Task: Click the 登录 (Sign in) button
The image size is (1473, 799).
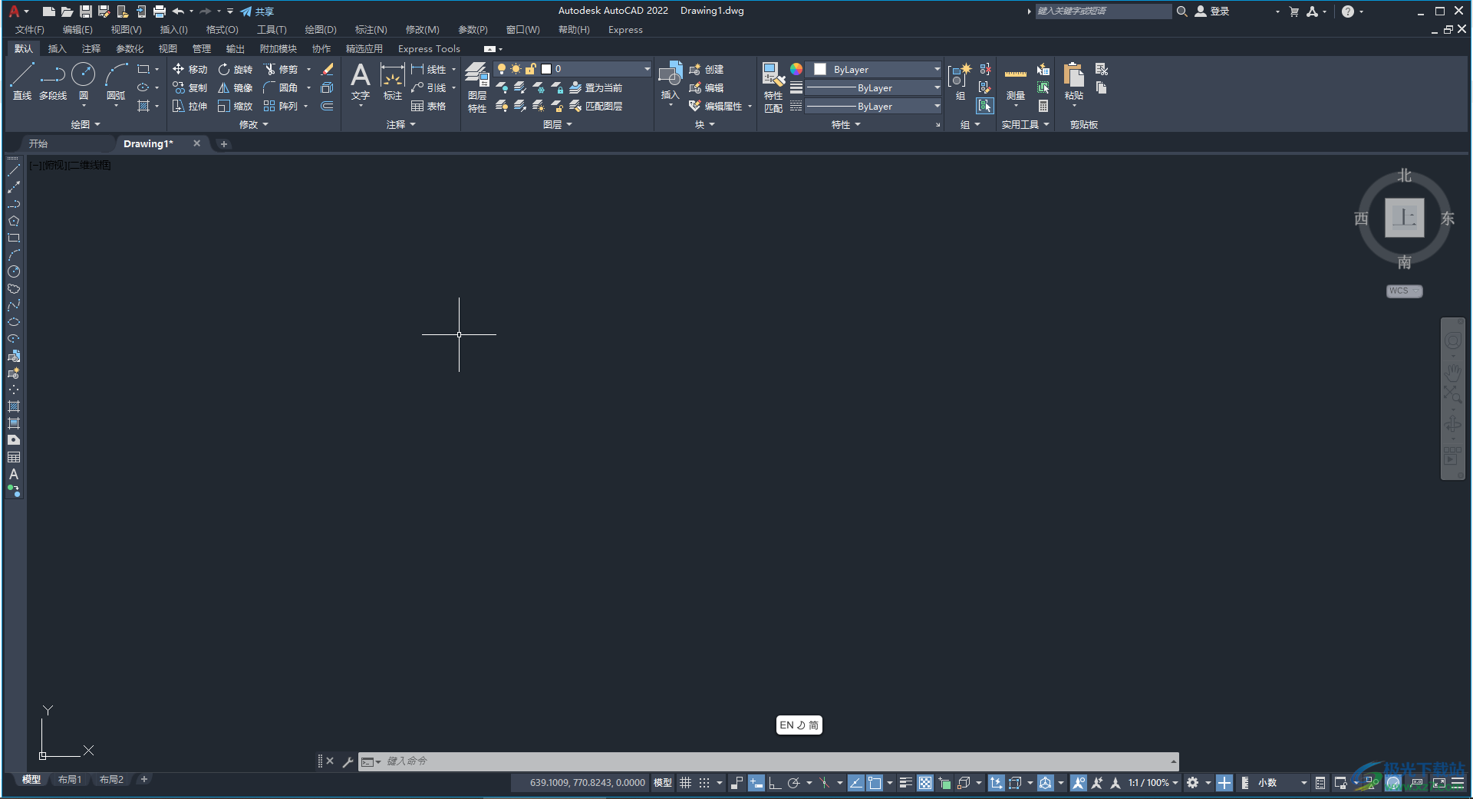Action: pyautogui.click(x=1212, y=12)
